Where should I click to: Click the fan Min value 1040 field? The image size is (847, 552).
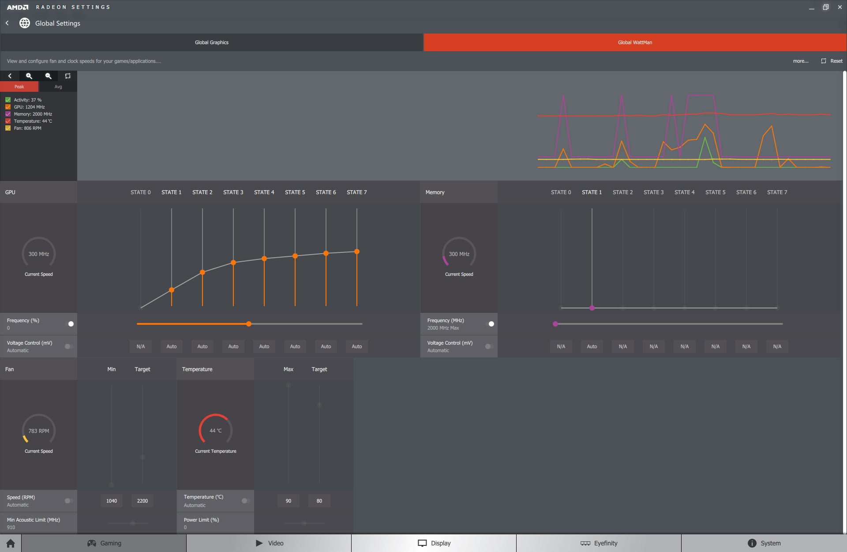(x=112, y=501)
